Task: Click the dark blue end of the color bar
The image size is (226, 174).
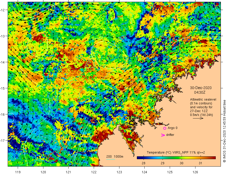Action: tap(138, 158)
